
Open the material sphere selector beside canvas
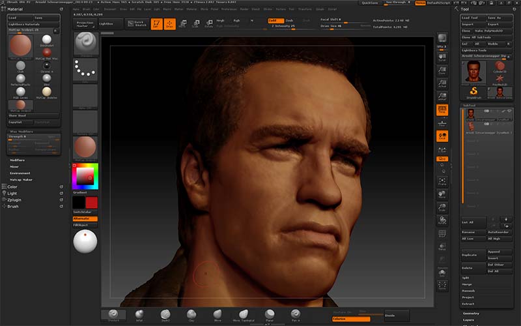click(85, 148)
